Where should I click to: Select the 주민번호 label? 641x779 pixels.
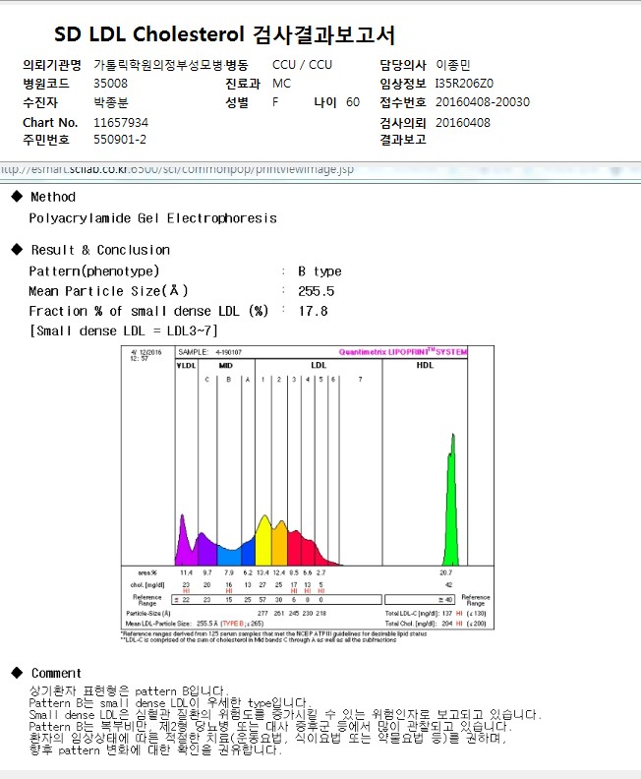pos(46,140)
